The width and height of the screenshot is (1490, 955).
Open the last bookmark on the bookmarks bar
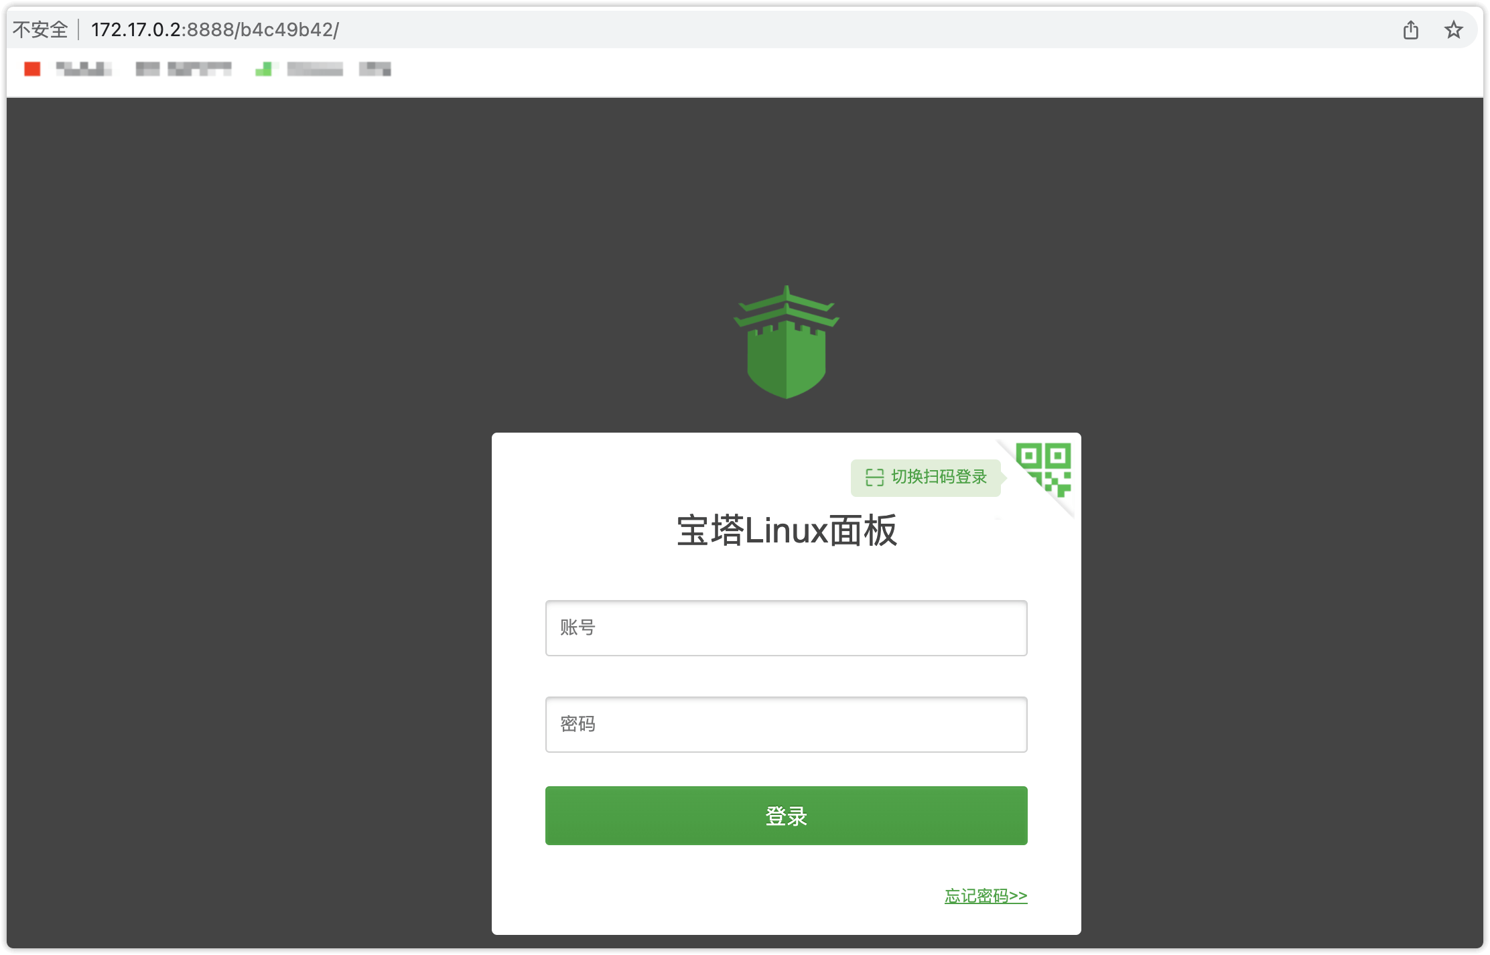pyautogui.click(x=375, y=69)
